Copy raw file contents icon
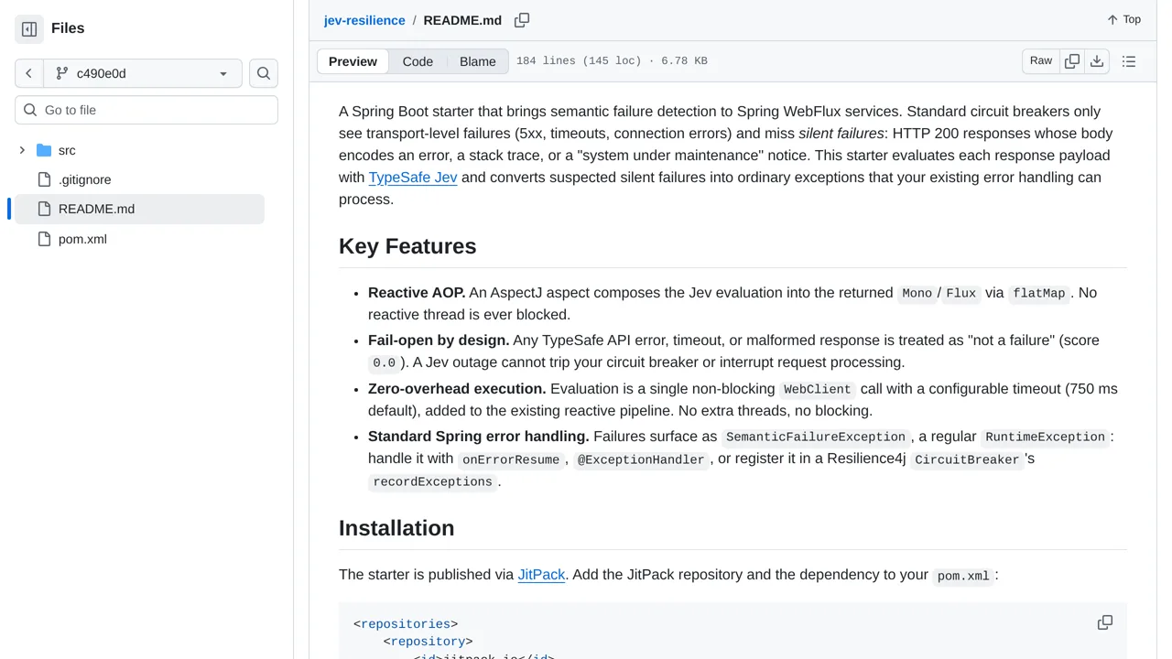This screenshot has height=659, width=1172. click(1072, 61)
